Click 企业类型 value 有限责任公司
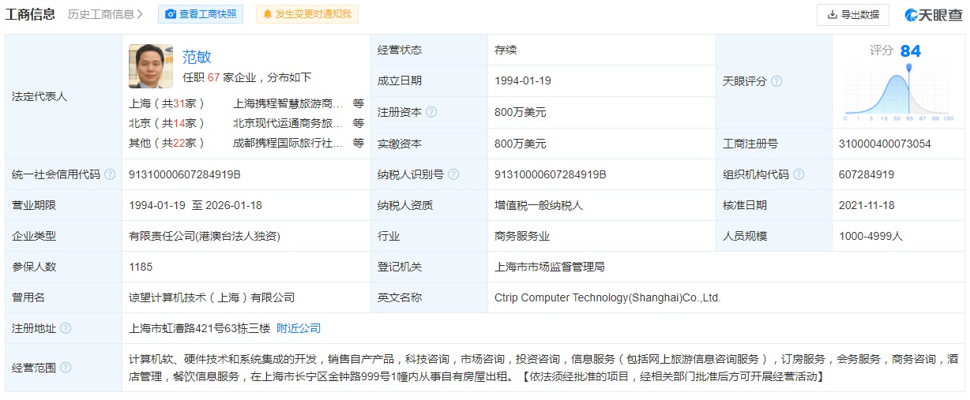Viewport: 970px width, 400px height. coord(205,236)
